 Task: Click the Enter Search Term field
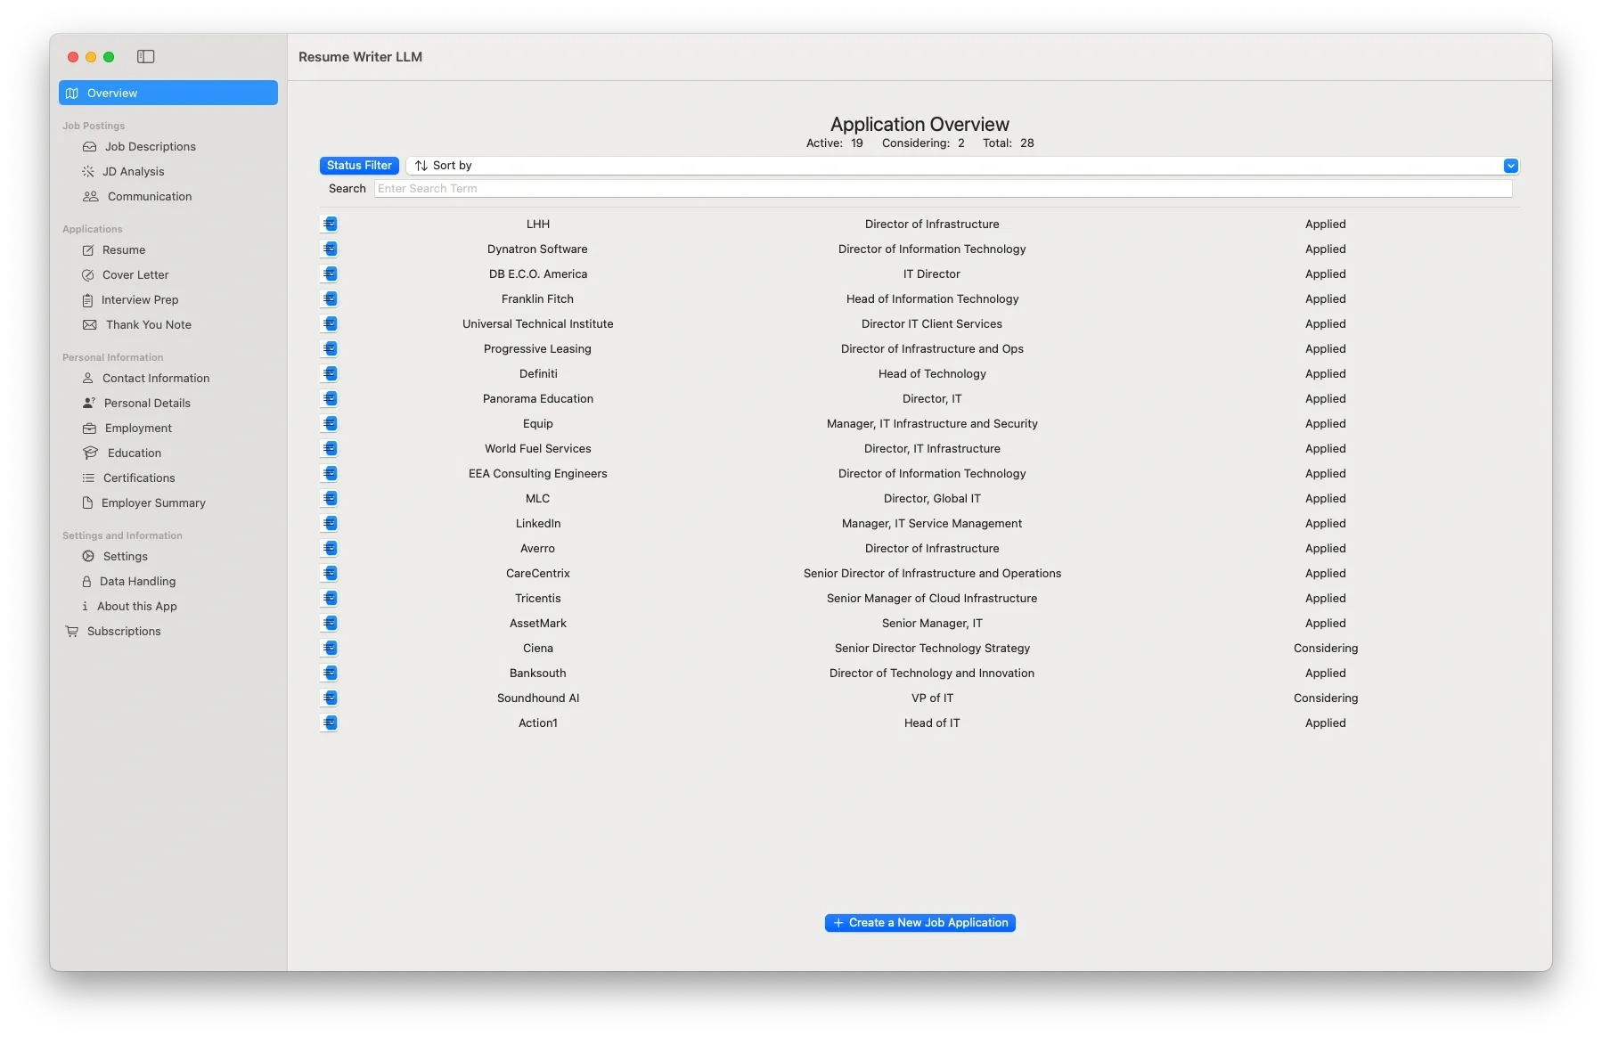coord(943,189)
